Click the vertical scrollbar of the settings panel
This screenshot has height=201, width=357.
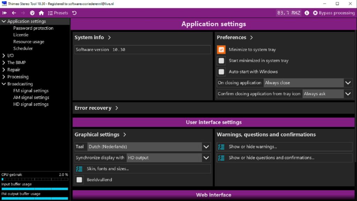(x=356, y=96)
